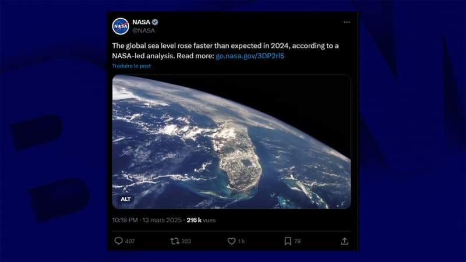Image resolution: width=466 pixels, height=262 pixels.
Task: Click the NASA profile avatar logo
Action: coord(121,26)
